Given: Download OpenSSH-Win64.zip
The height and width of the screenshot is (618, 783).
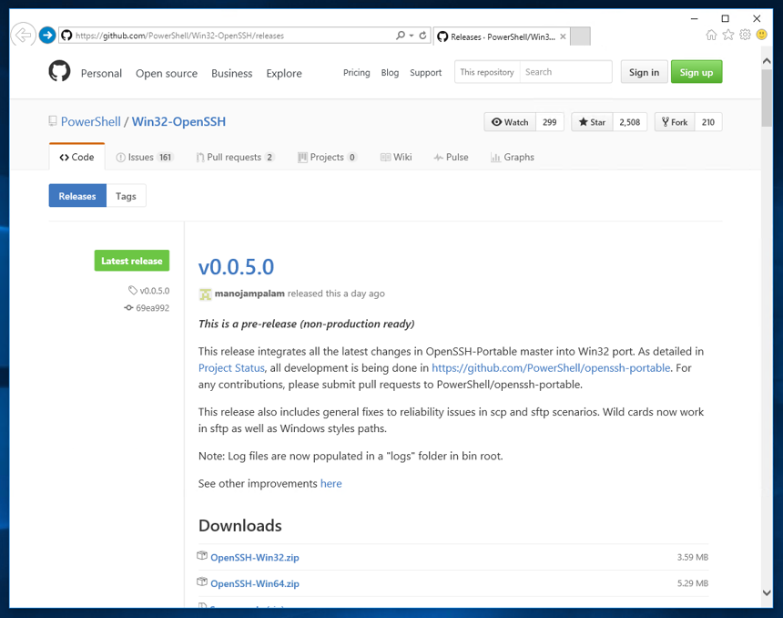Looking at the screenshot, I should [x=255, y=583].
